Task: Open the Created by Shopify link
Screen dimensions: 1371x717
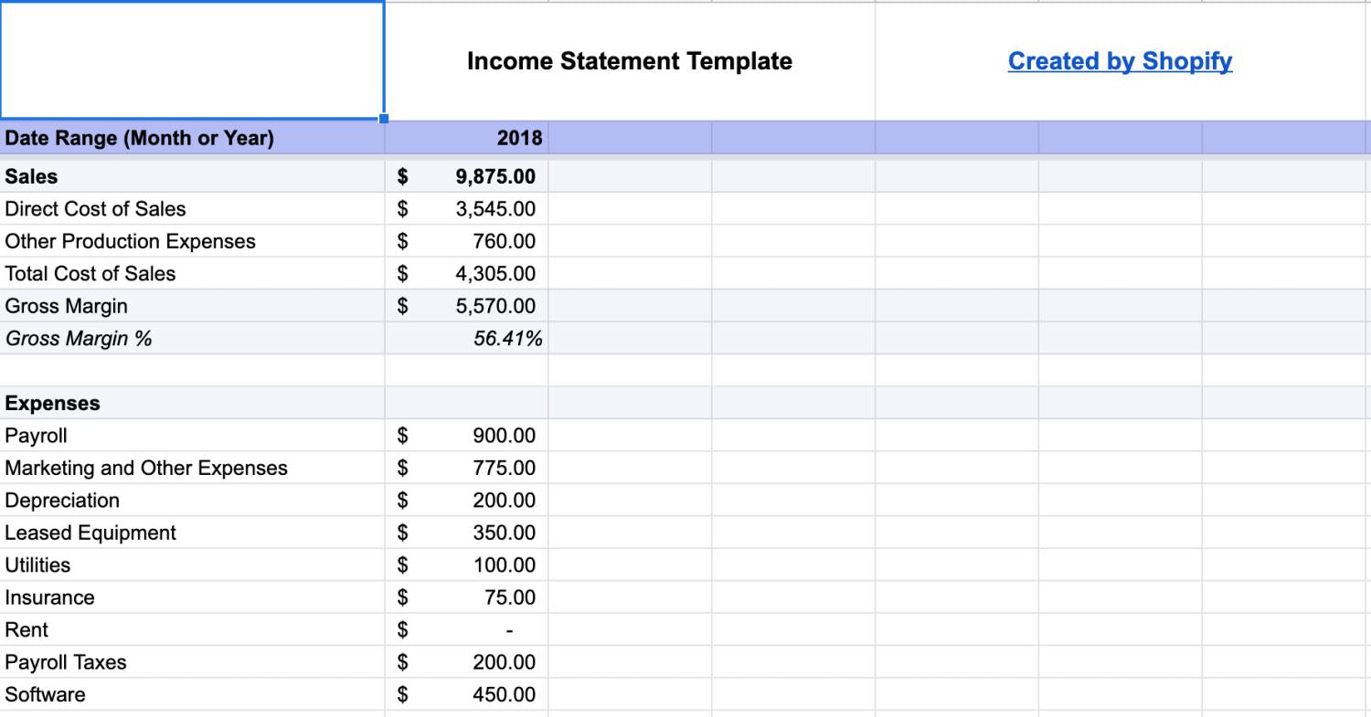Action: [x=1119, y=61]
